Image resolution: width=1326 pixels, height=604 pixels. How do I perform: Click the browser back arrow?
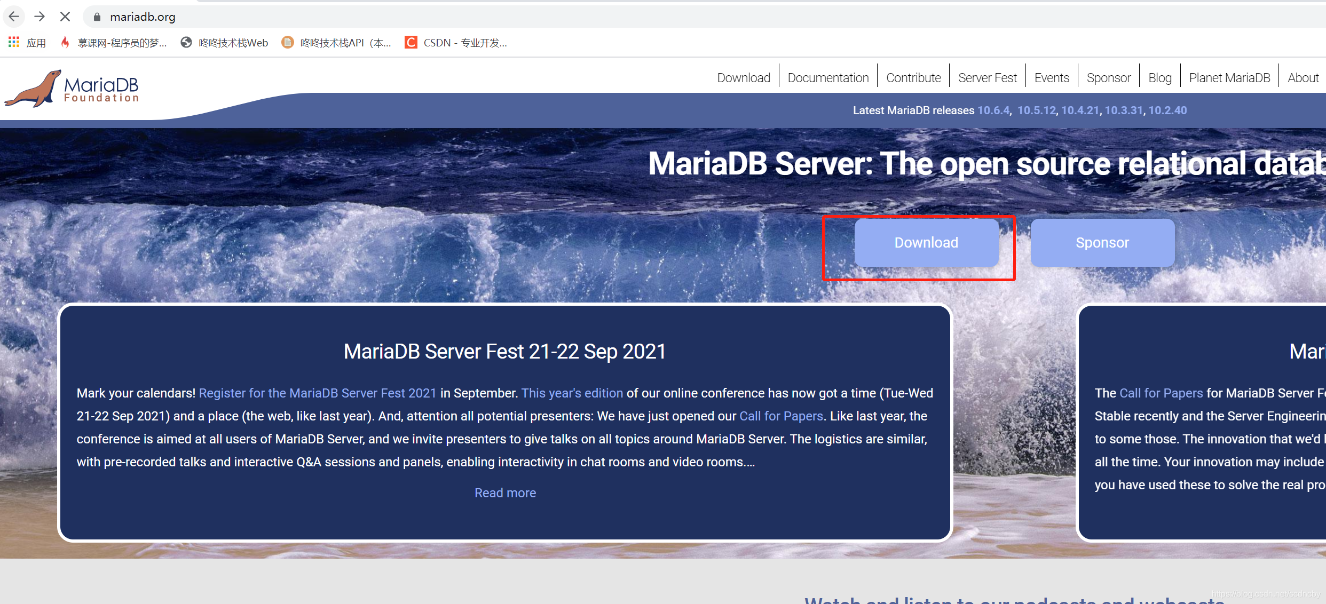14,17
